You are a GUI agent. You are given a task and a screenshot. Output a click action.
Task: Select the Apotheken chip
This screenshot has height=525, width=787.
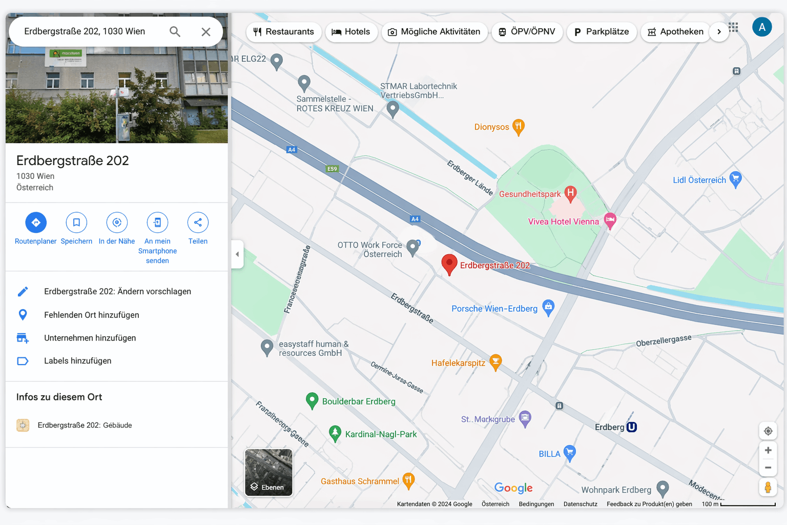(x=676, y=32)
